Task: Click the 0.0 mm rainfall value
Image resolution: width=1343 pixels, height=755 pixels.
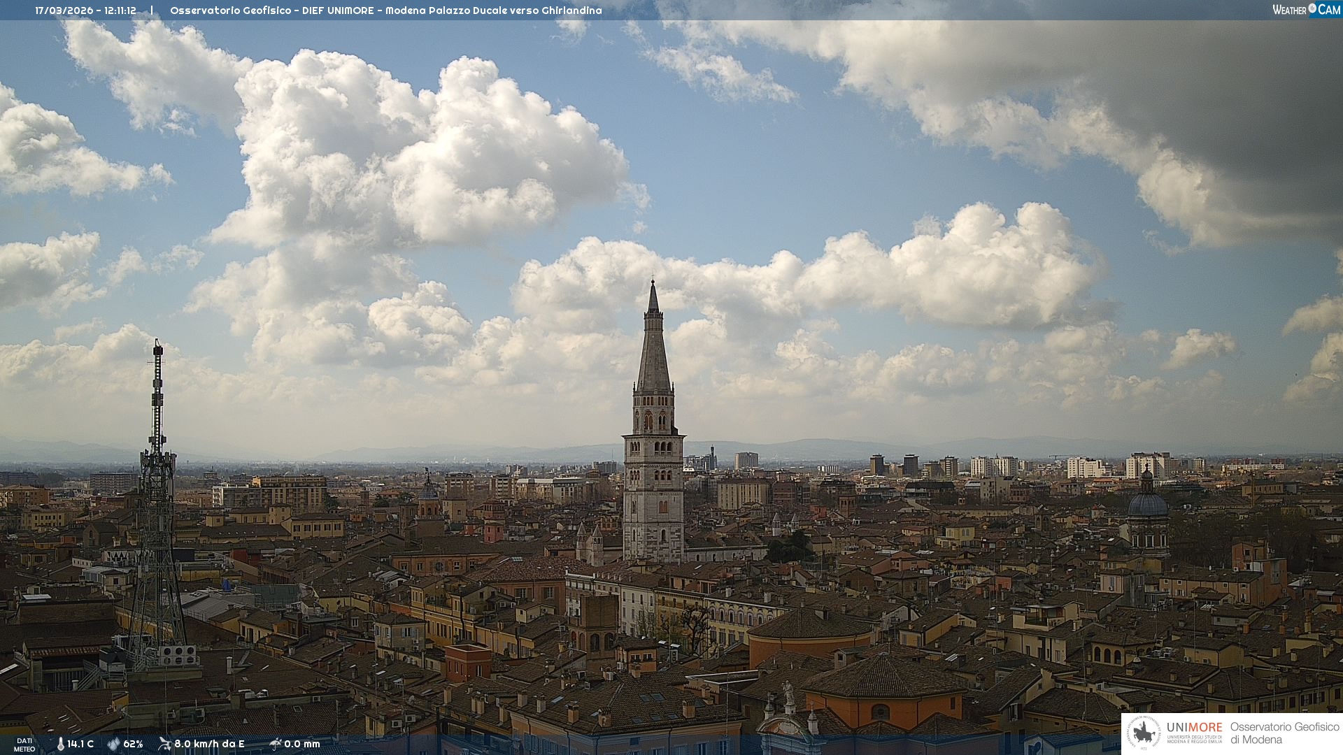Action: coord(301,744)
